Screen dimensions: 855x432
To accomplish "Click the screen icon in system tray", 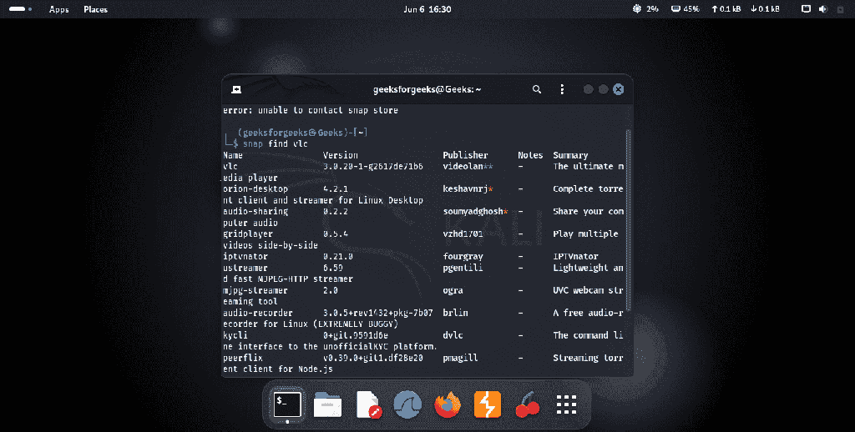I will [x=806, y=9].
